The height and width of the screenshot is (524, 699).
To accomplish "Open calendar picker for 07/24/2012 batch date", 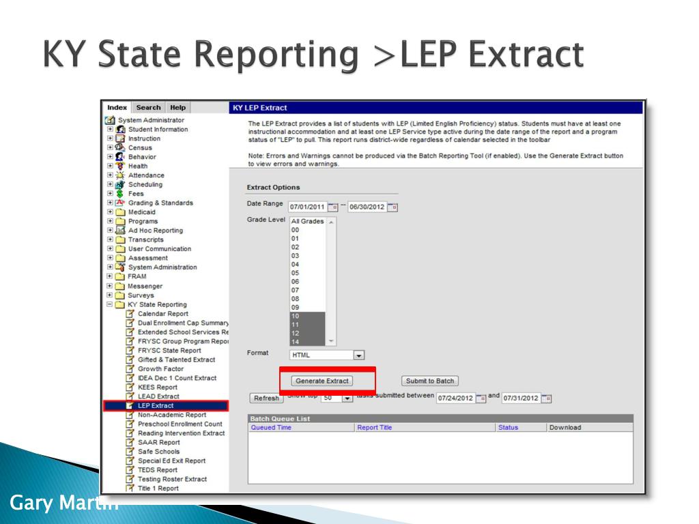I will [x=481, y=398].
